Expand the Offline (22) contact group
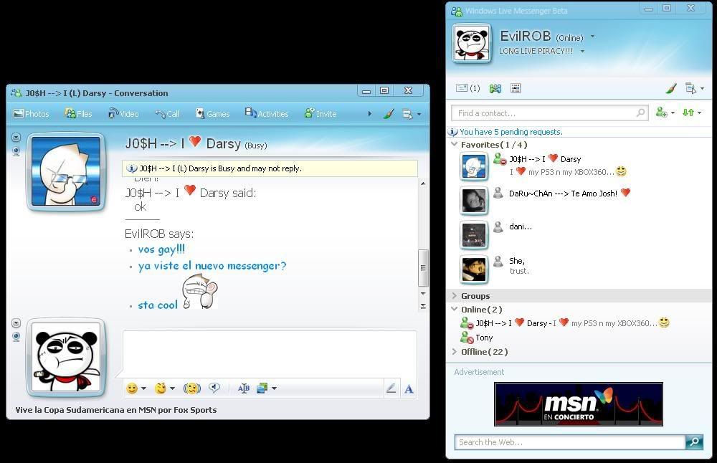The height and width of the screenshot is (463, 717). (x=455, y=352)
